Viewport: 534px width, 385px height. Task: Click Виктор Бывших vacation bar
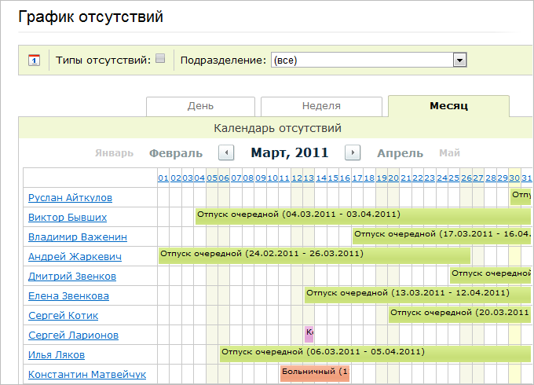click(x=361, y=215)
